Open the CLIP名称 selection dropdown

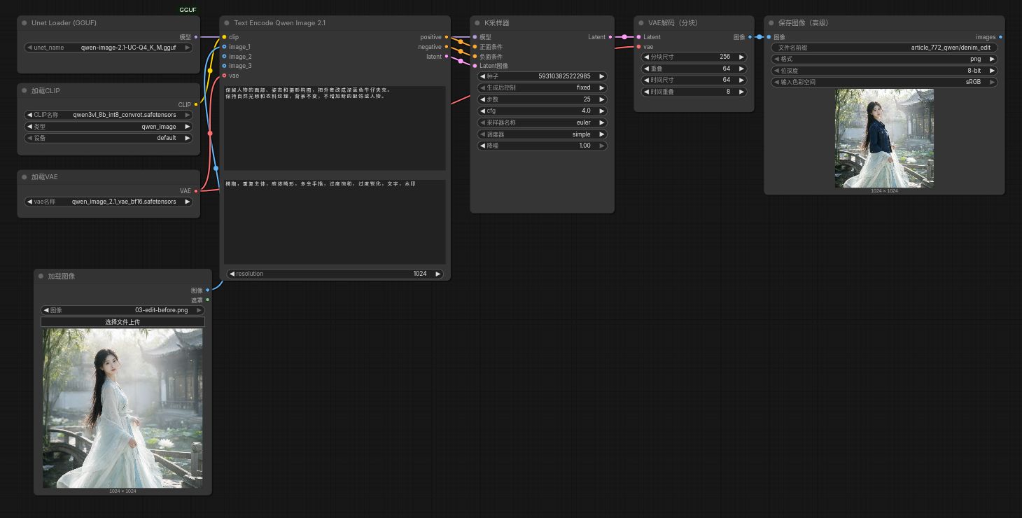pyautogui.click(x=108, y=115)
